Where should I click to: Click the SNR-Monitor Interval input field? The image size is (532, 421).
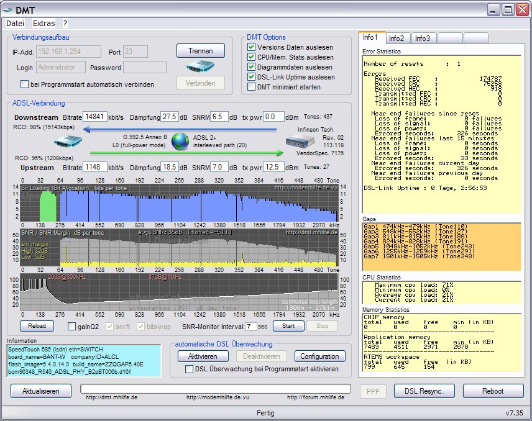click(250, 326)
